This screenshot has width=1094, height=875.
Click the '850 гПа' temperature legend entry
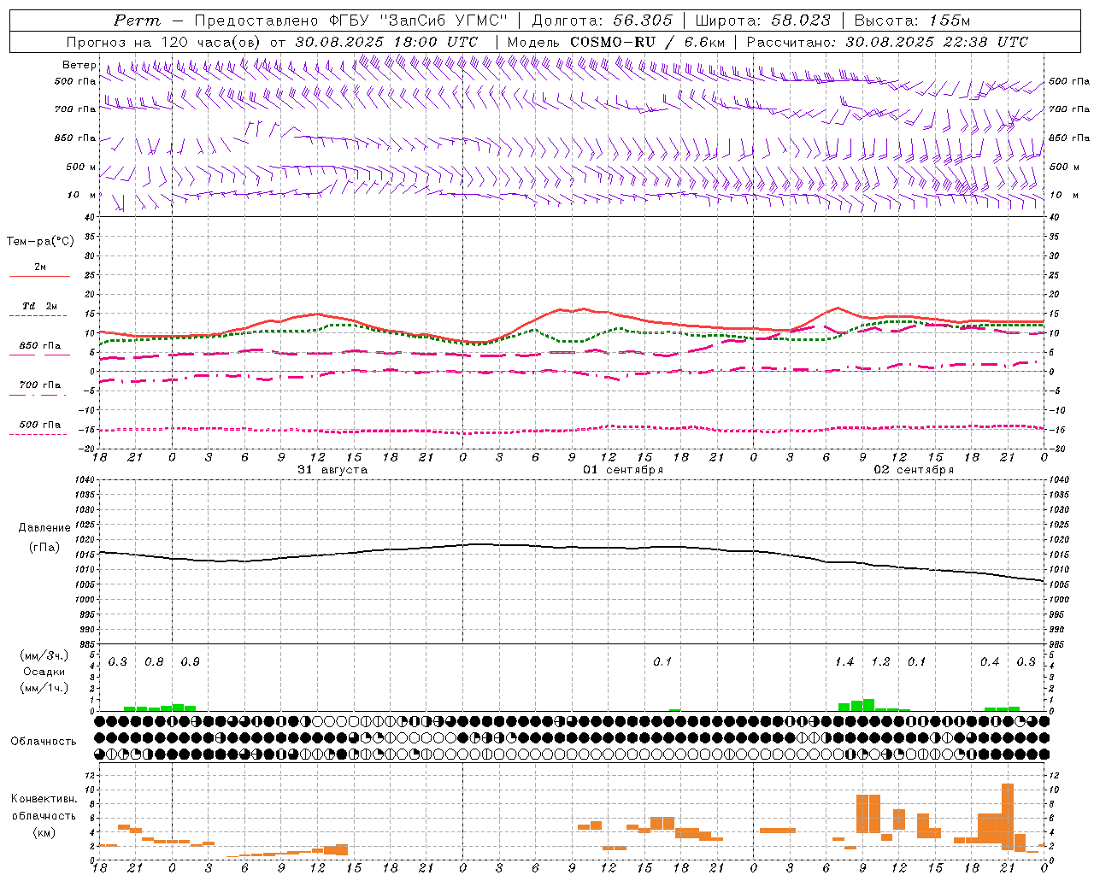coord(40,346)
